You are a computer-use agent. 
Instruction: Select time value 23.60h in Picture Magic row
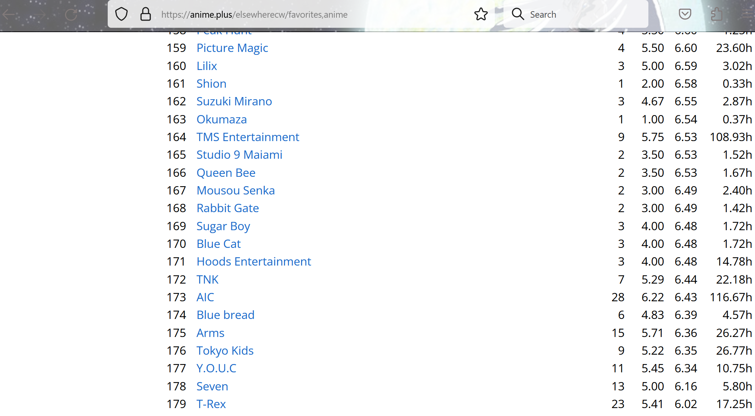click(734, 48)
